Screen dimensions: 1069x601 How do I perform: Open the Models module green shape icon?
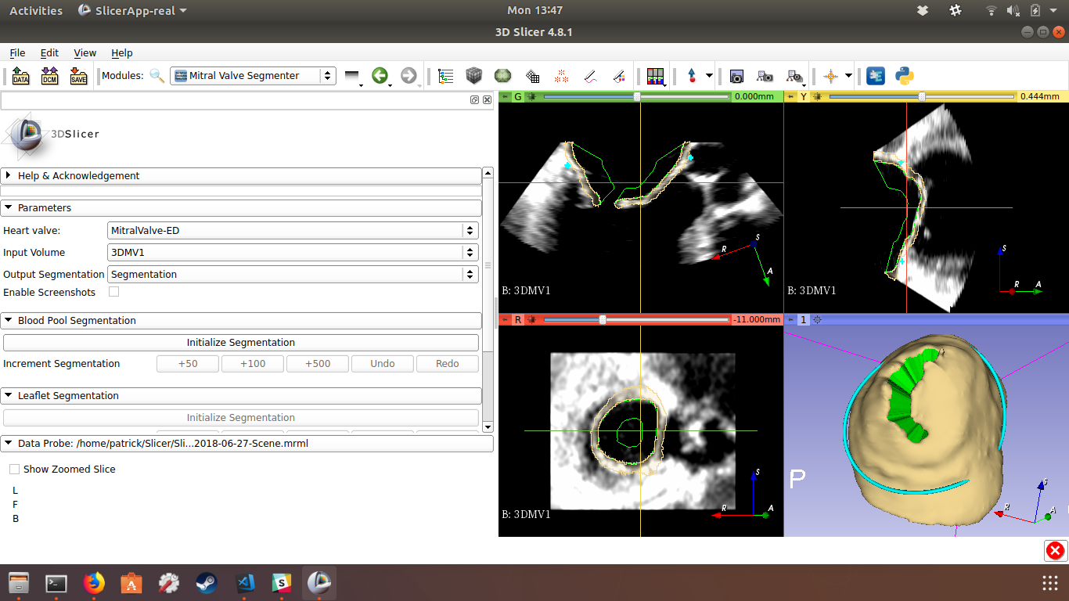502,76
